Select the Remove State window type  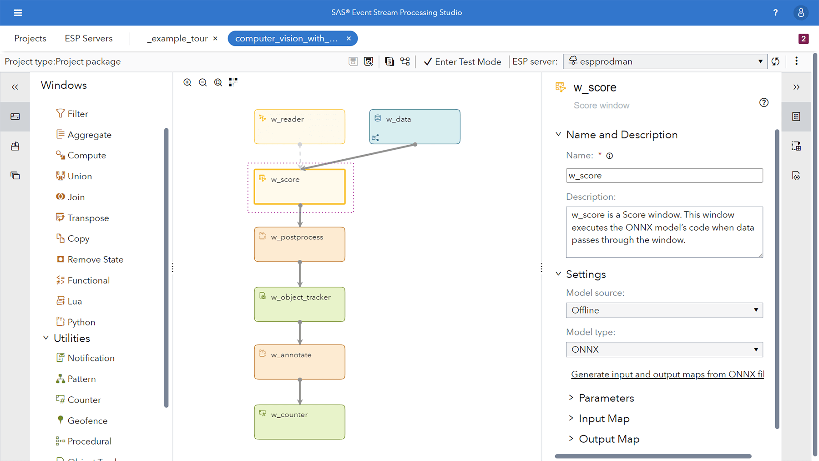point(90,259)
